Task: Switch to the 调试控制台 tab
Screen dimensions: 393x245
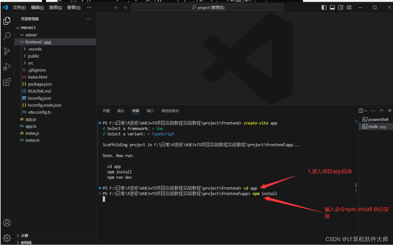Action: (170, 111)
